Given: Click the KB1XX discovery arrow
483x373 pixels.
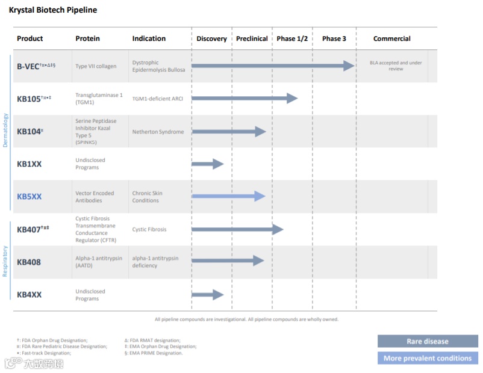Looking at the screenshot, I should coord(208,164).
